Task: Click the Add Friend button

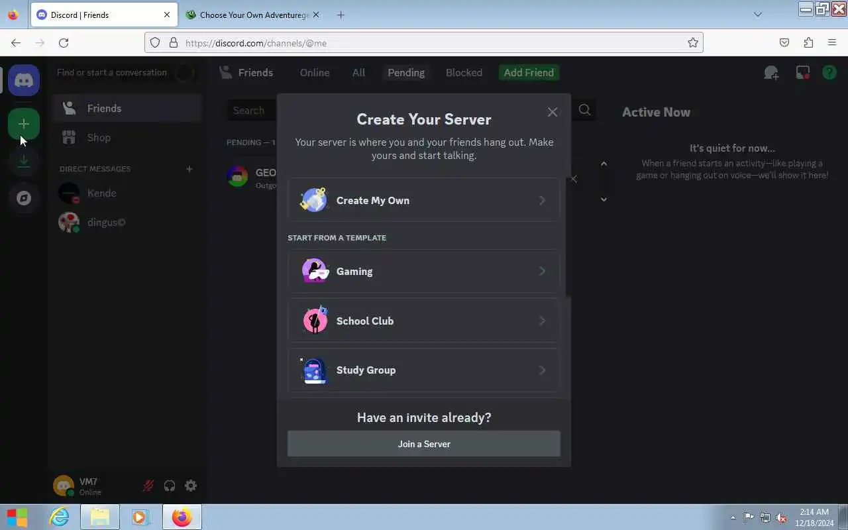Action: tap(529, 73)
